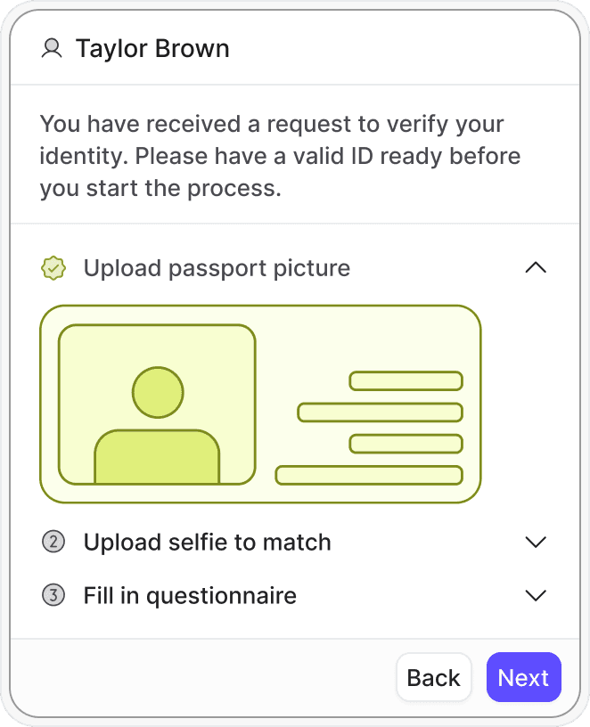
Task: Click the bottom longest line on ID card
Action: pos(369,476)
